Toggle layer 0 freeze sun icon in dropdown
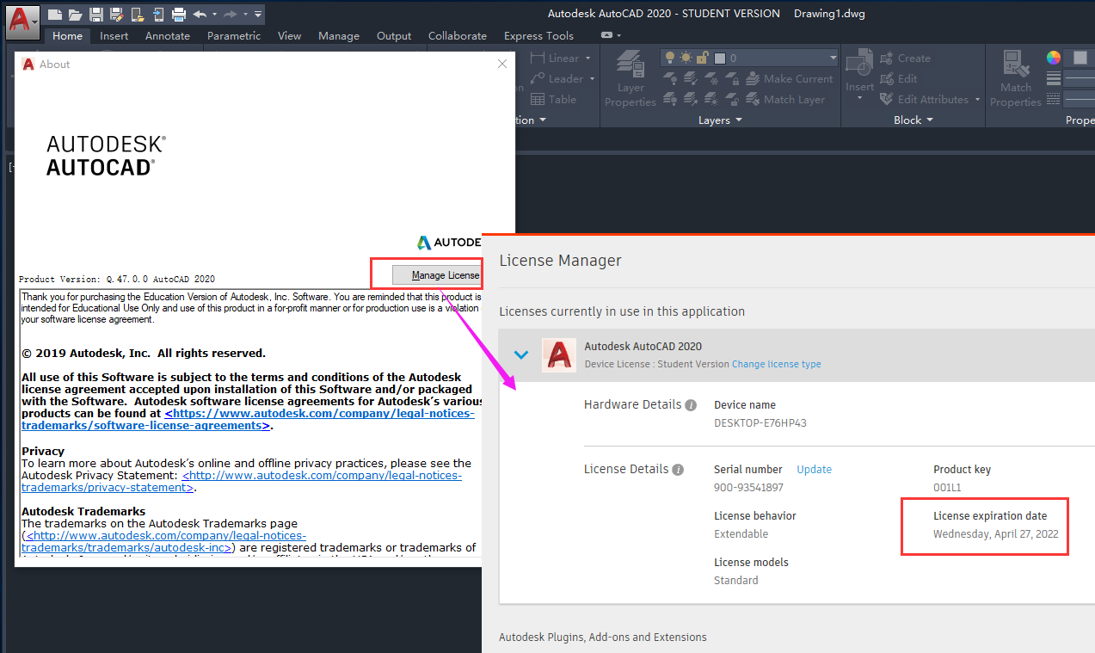The width and height of the screenshot is (1095, 653). (x=686, y=58)
